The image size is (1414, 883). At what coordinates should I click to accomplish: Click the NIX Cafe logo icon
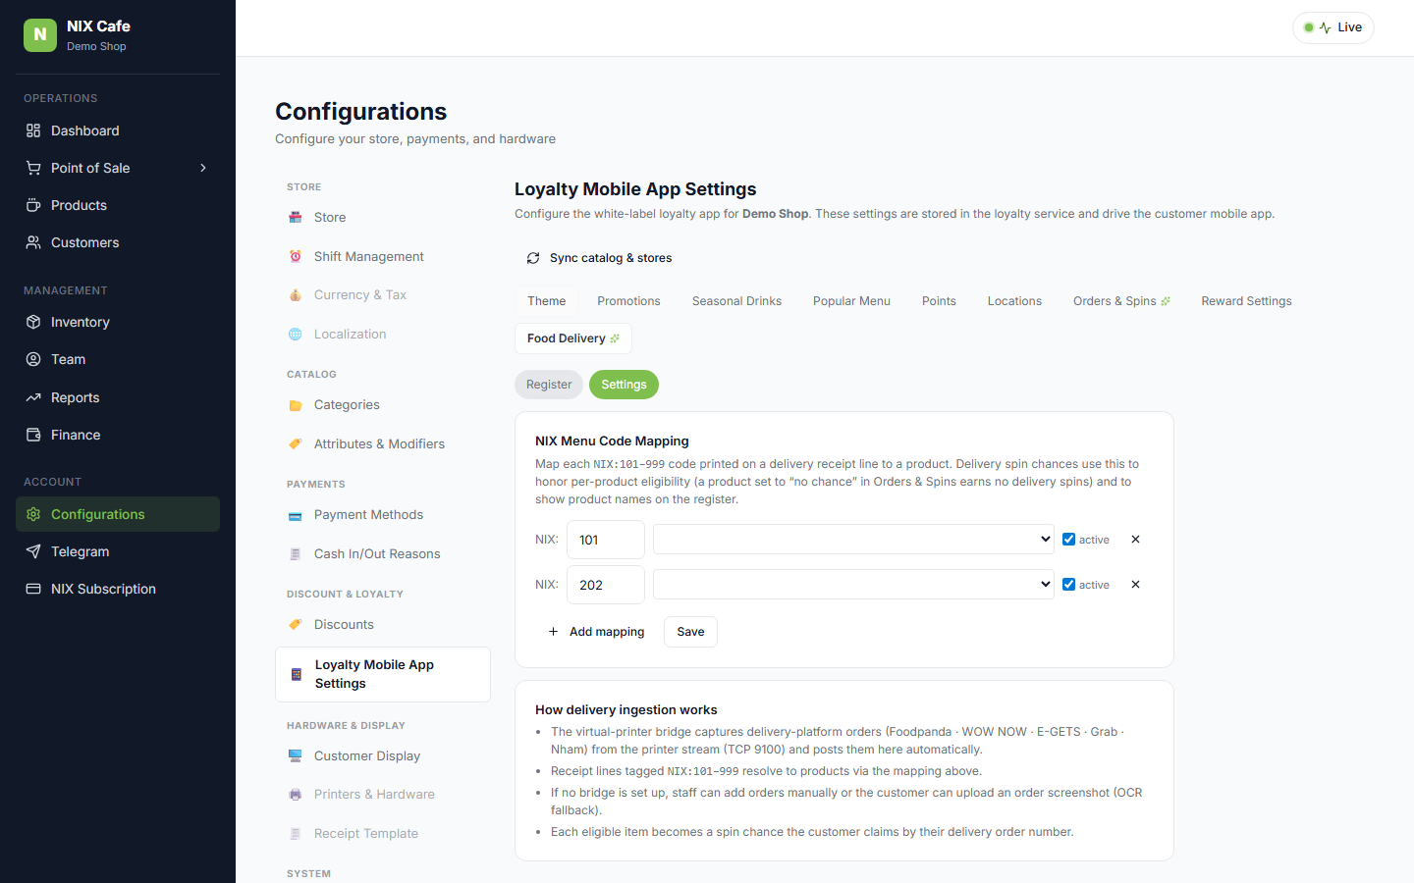point(40,35)
